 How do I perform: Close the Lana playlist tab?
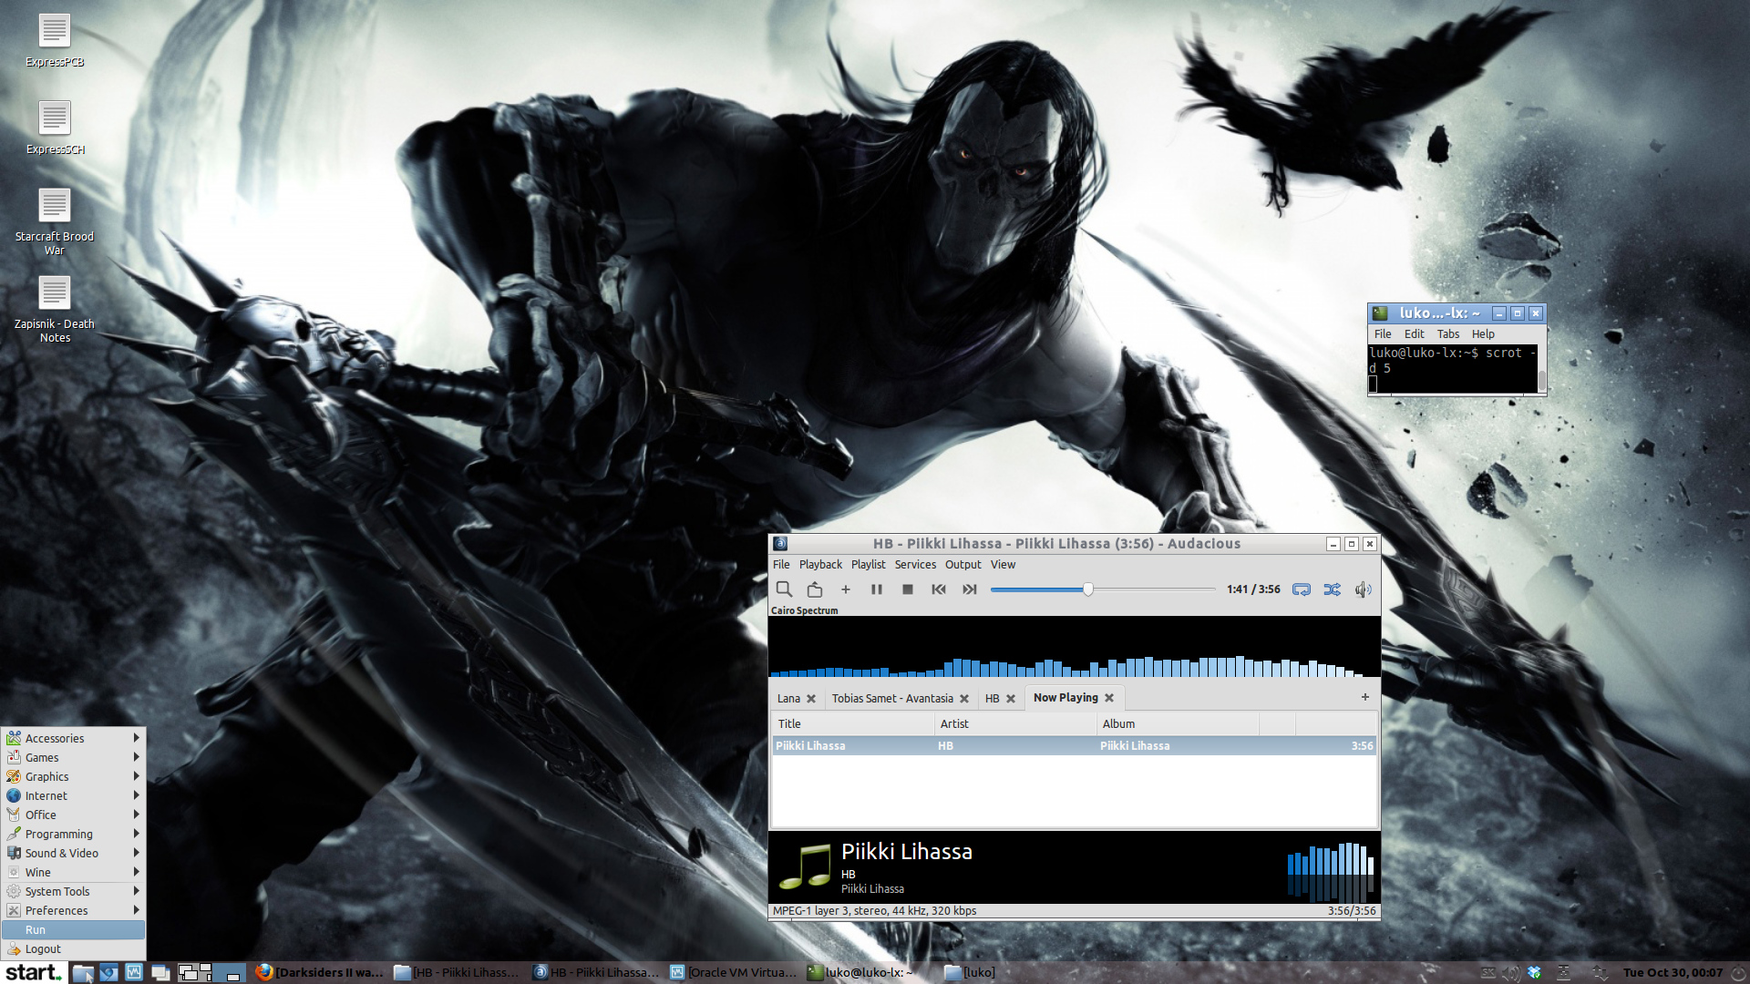pos(811,699)
